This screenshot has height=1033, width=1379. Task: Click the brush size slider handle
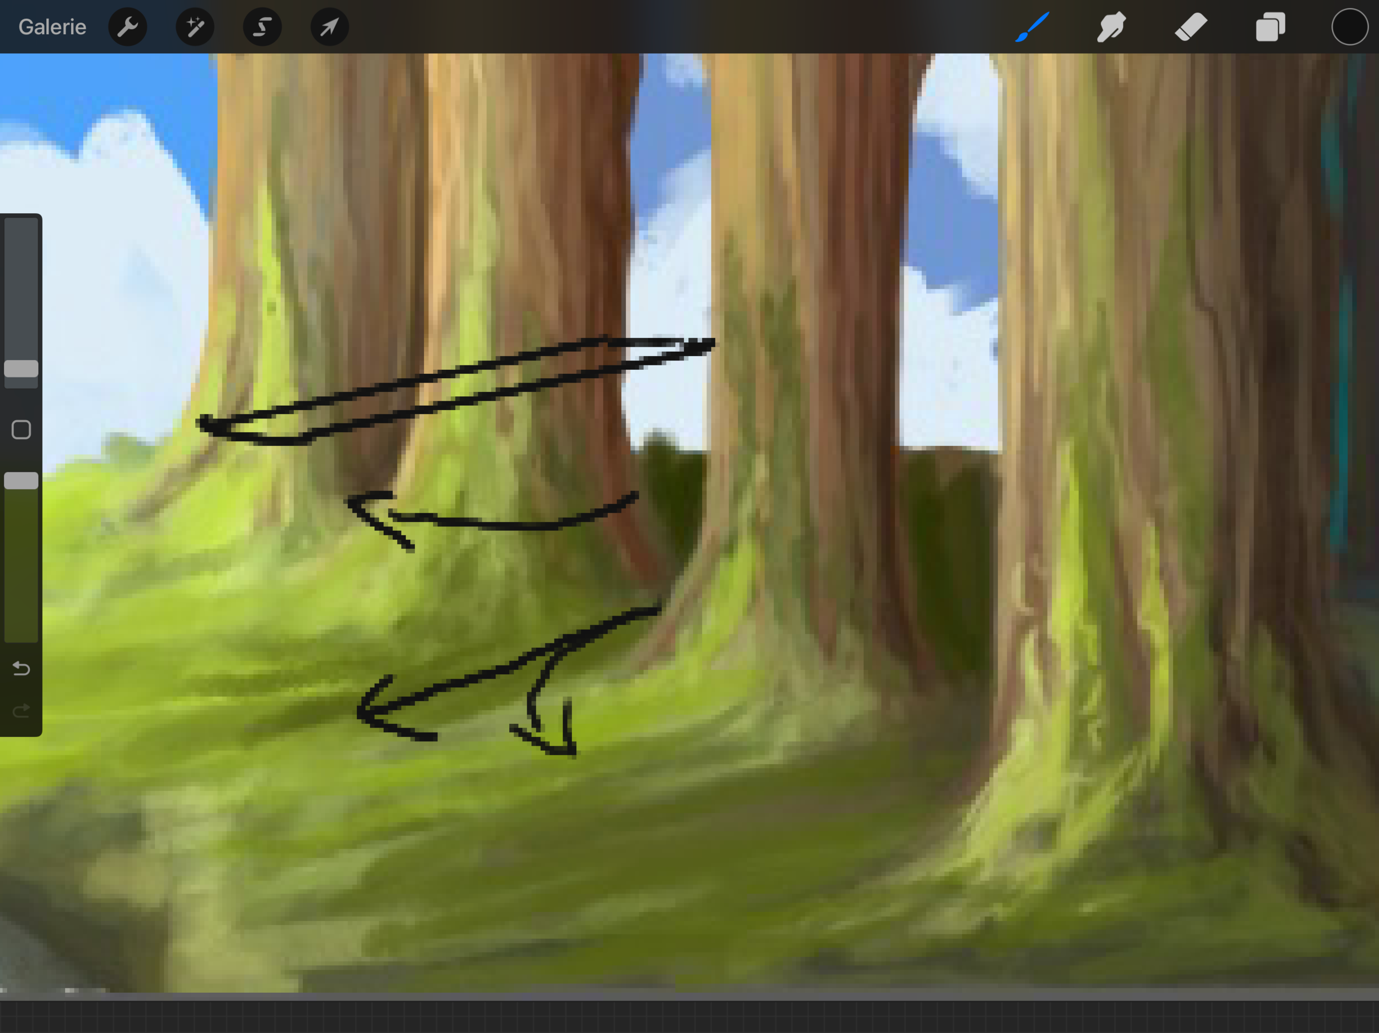coord(21,369)
